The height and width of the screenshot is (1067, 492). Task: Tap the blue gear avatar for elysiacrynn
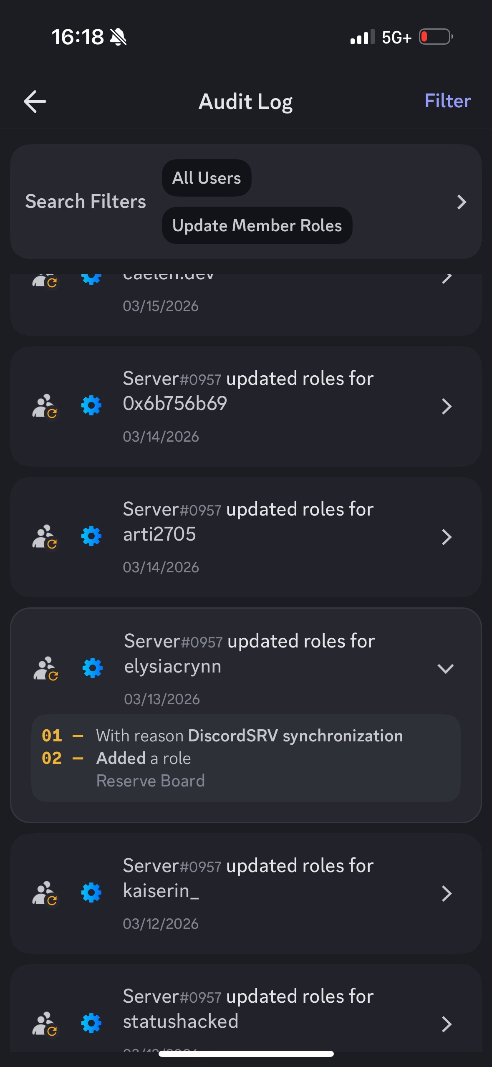coord(93,668)
